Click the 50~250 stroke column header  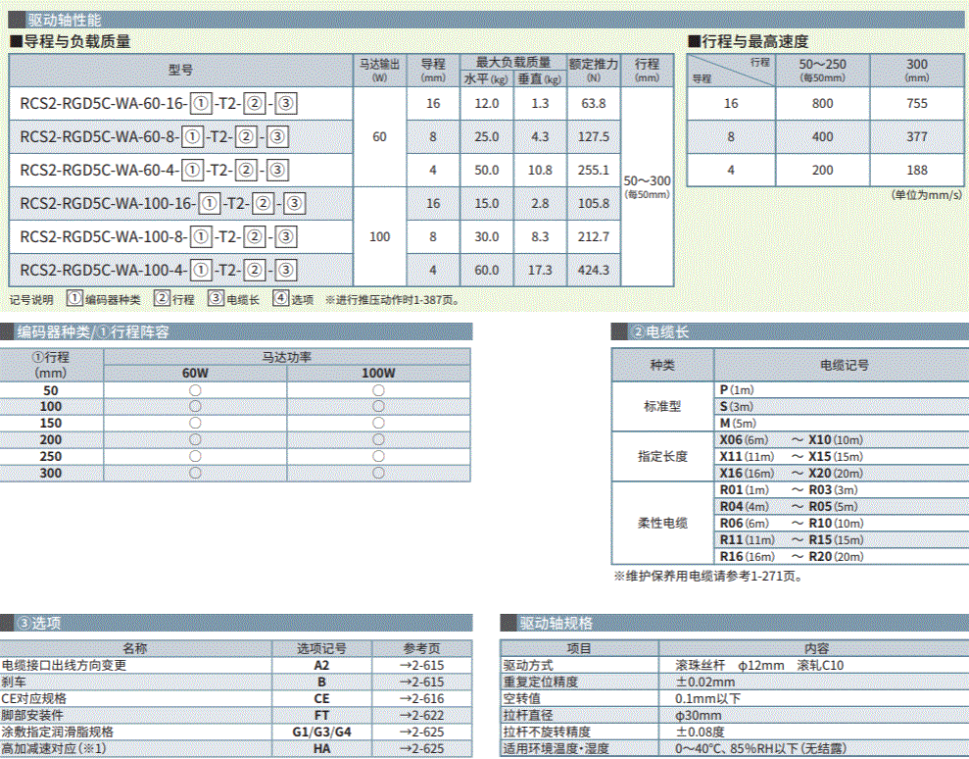823,70
